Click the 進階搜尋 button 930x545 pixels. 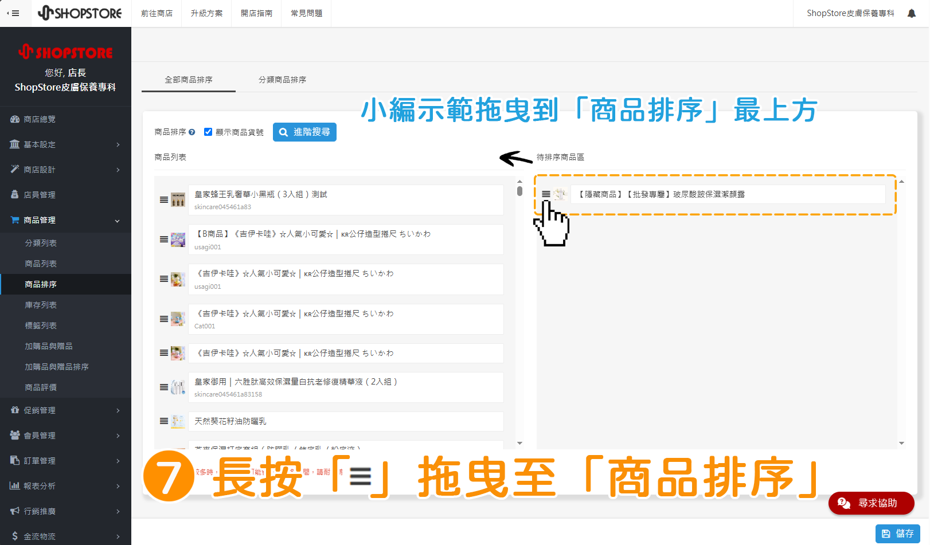(x=304, y=132)
